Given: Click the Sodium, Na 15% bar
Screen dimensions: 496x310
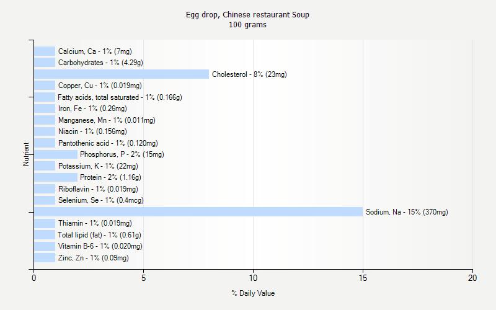Looking at the screenshot, I should click(198, 212).
